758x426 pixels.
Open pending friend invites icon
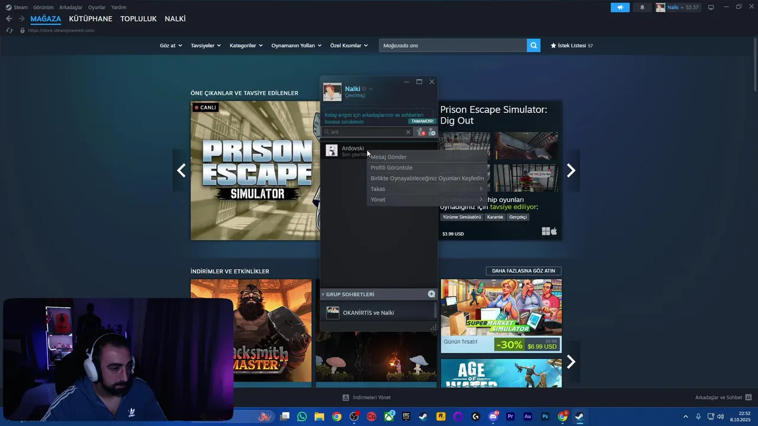(421, 132)
